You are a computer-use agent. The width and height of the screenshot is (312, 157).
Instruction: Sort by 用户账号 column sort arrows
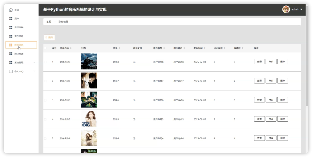pos(164,48)
